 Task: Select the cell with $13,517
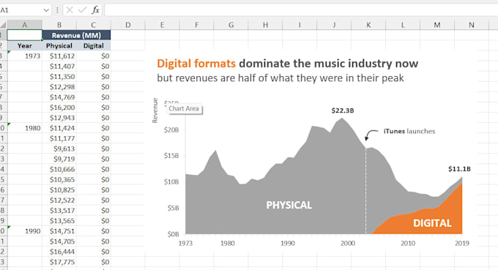59,211
